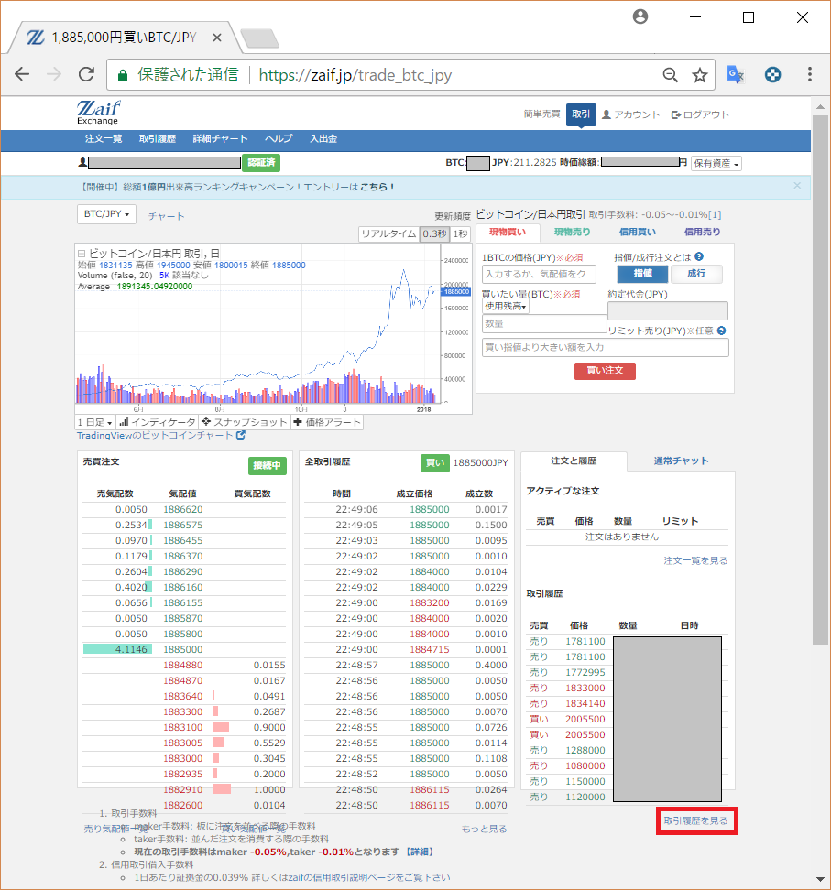Click help icon beside リミット売り(JPY)
The height and width of the screenshot is (890, 831).
pos(721,331)
